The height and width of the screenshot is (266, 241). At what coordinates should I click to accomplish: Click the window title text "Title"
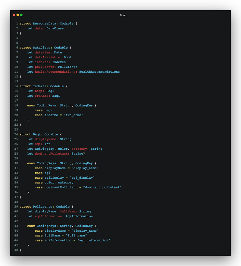(x=122, y=15)
